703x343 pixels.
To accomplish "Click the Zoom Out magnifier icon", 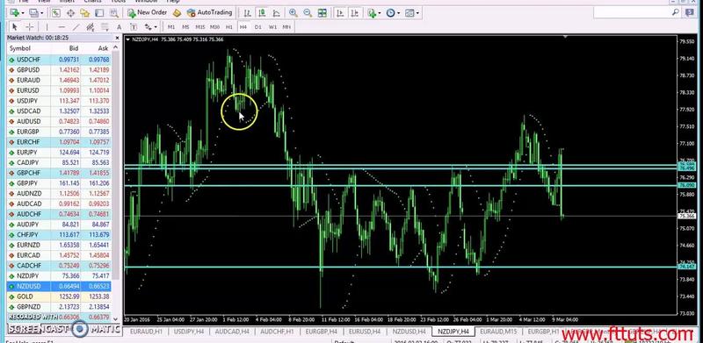I will (308, 13).
